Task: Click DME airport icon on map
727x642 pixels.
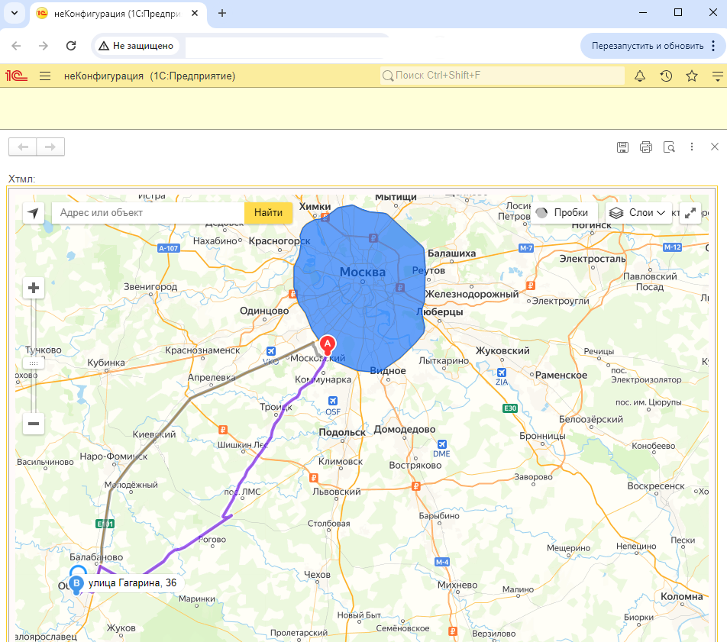Action: tap(442, 444)
